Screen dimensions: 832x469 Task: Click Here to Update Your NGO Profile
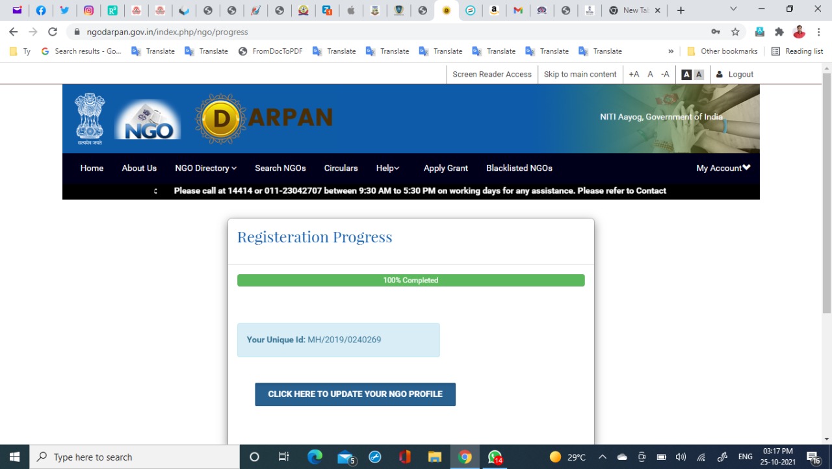[x=355, y=394]
